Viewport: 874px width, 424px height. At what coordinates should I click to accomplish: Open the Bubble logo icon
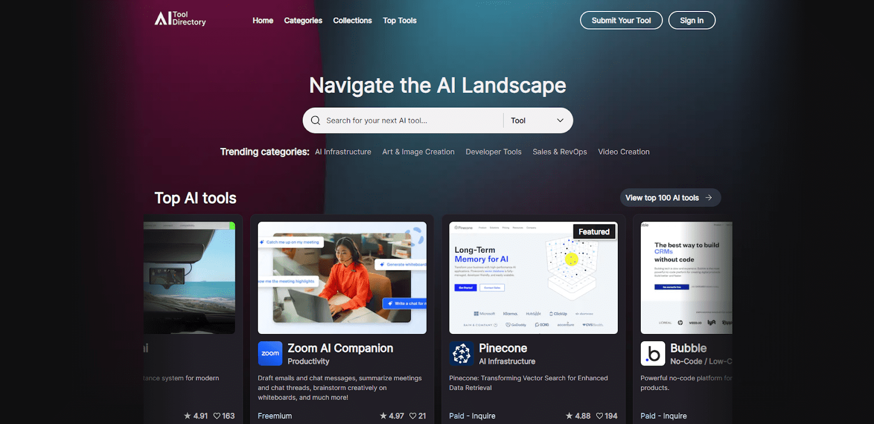pyautogui.click(x=653, y=354)
